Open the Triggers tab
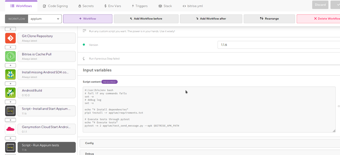This screenshot has height=155, width=340. (140, 6)
